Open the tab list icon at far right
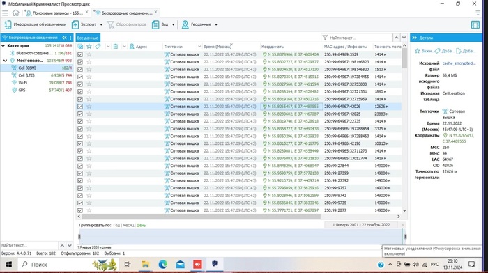This screenshot has height=273, width=488. tap(478, 13)
